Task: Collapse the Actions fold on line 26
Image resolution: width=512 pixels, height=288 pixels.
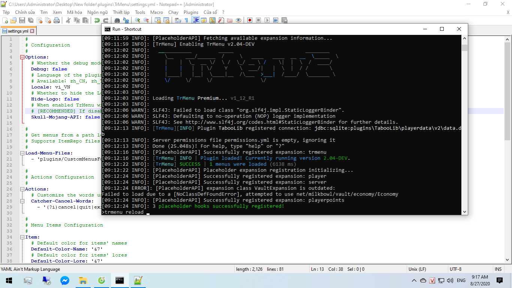Action: [x=22, y=189]
